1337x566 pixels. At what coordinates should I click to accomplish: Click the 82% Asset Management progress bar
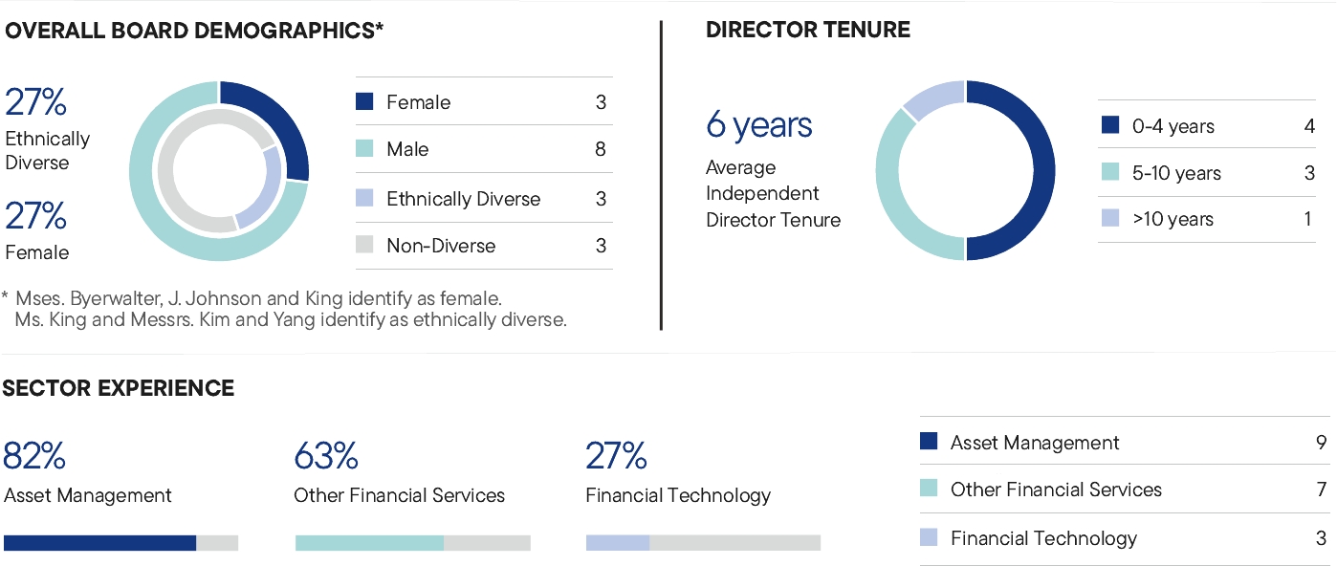(121, 543)
